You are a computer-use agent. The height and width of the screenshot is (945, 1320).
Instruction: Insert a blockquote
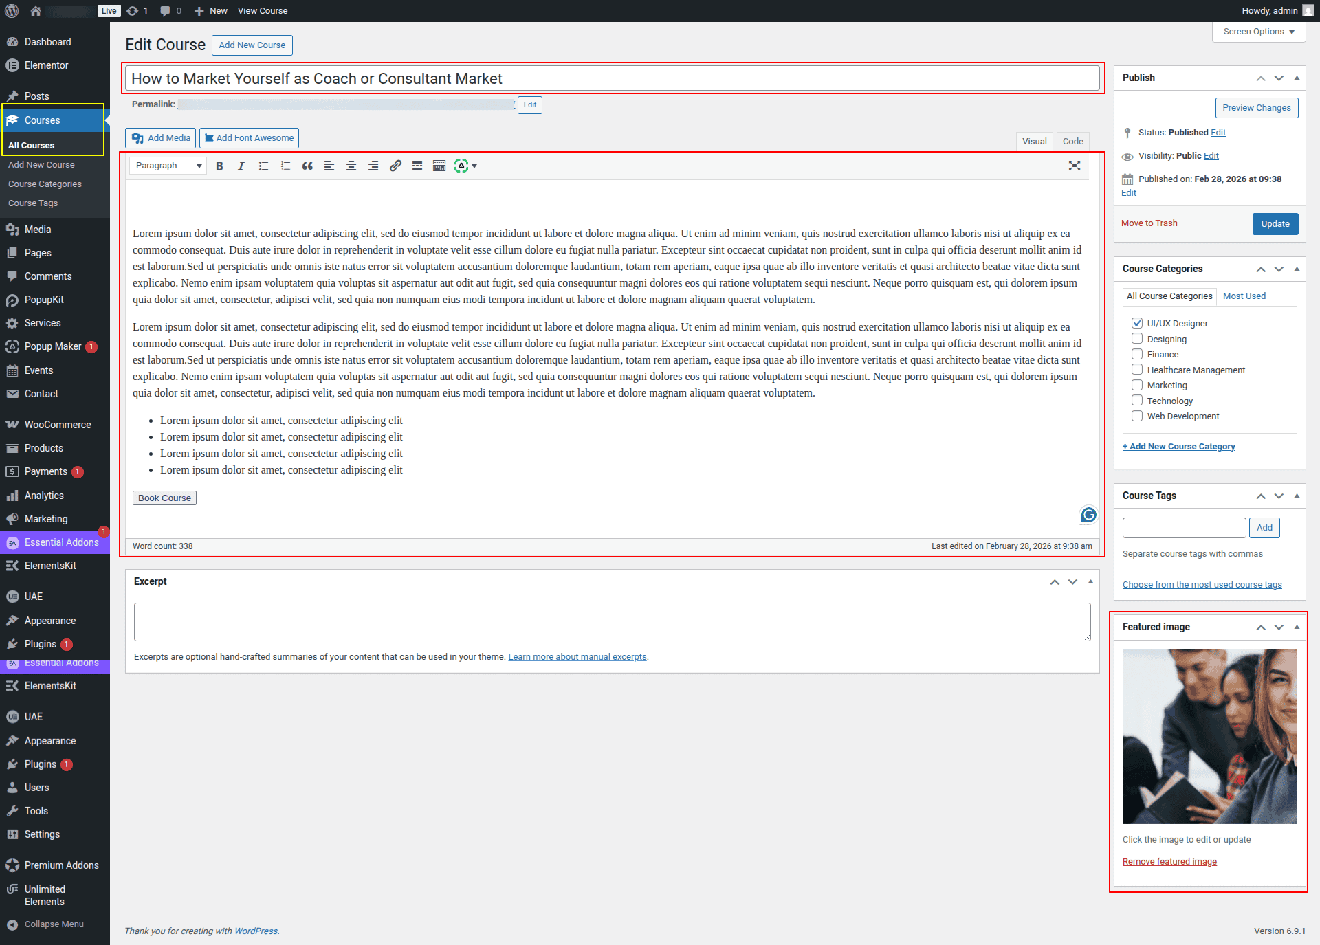[307, 166]
